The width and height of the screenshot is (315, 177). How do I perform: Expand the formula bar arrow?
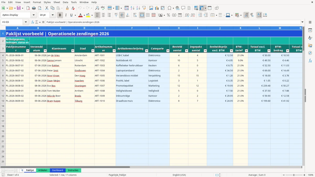coord(302,22)
